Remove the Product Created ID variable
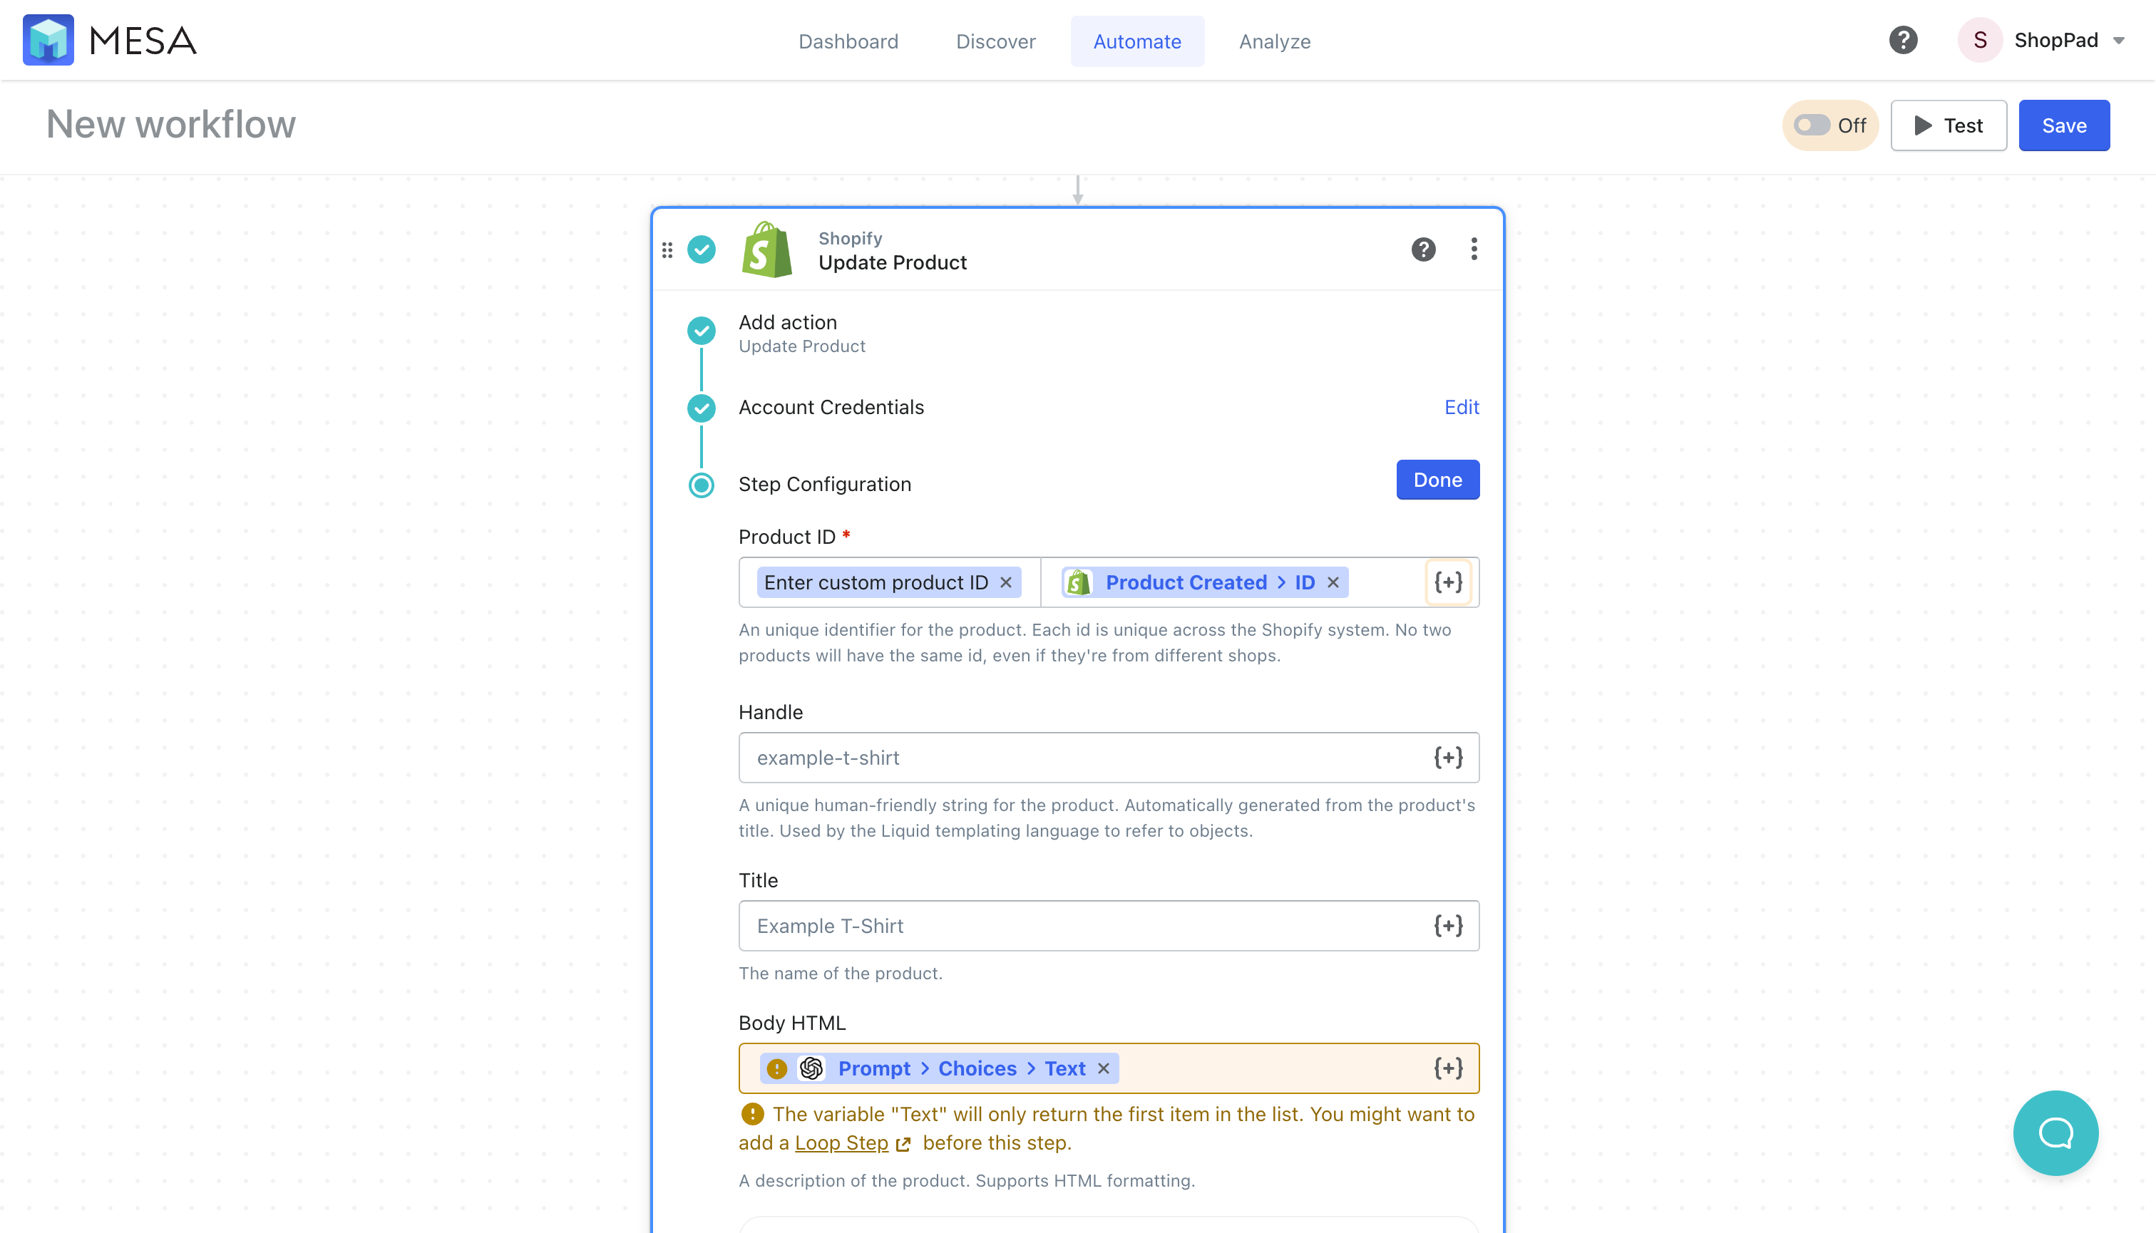2156x1233 pixels. click(x=1333, y=582)
